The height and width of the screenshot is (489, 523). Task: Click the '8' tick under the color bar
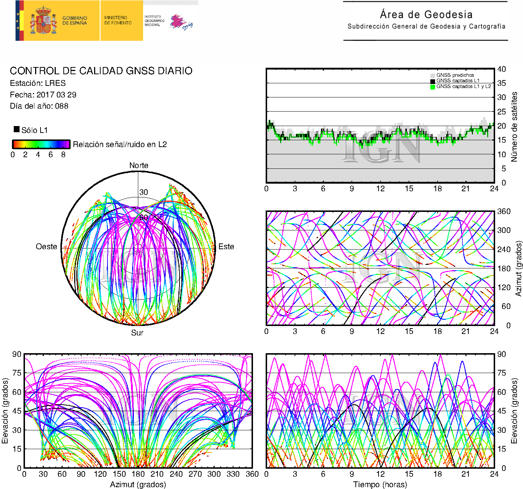pos(63,155)
